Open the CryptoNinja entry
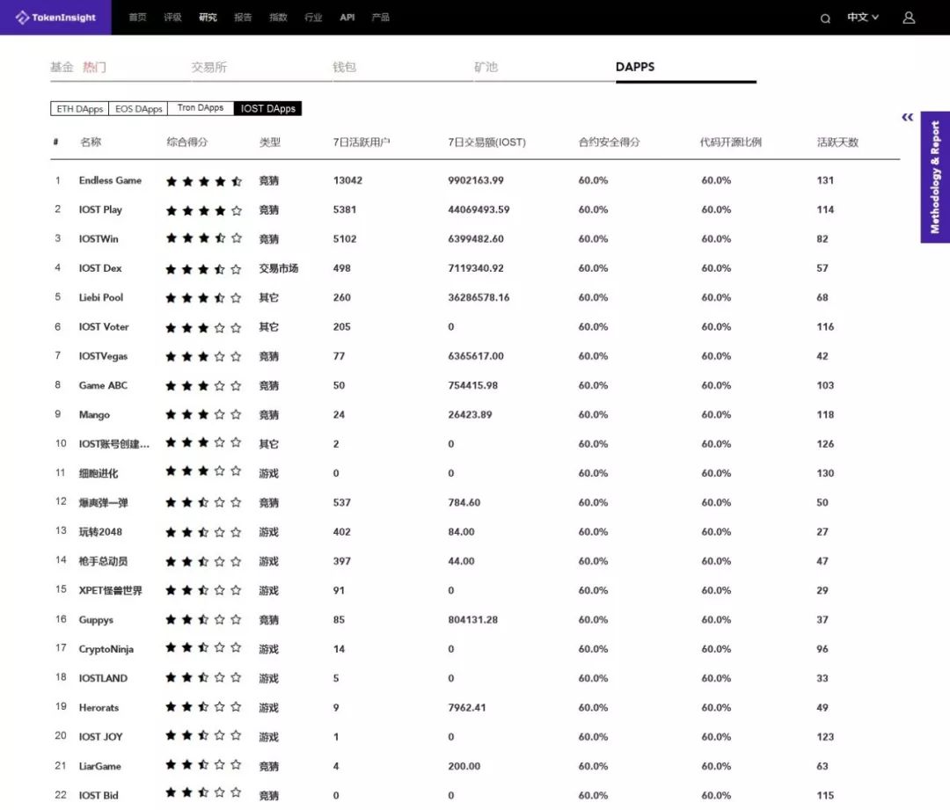The height and width of the screenshot is (810, 950). (x=106, y=648)
